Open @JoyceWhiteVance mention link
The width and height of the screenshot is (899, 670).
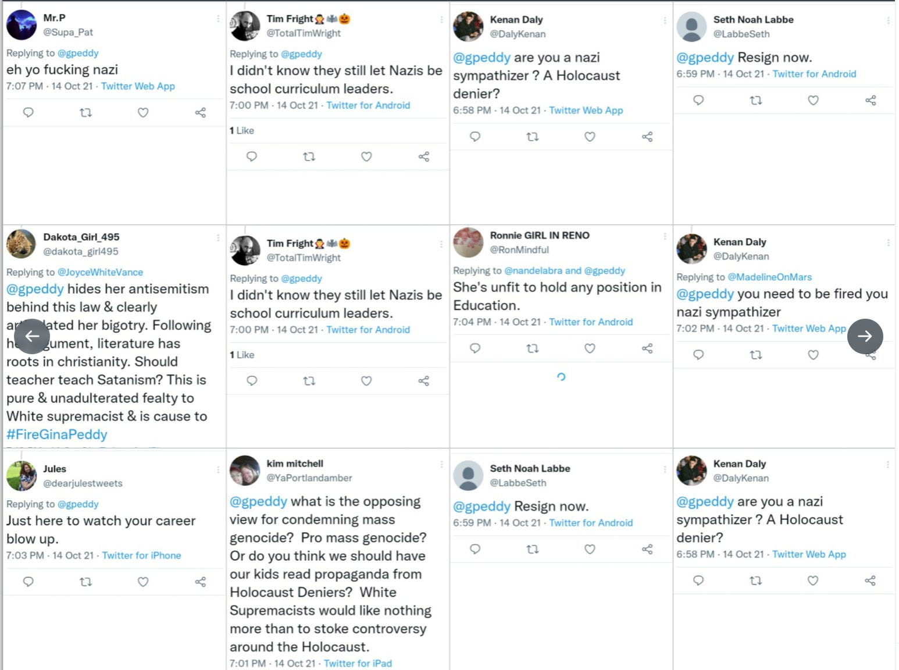100,272
